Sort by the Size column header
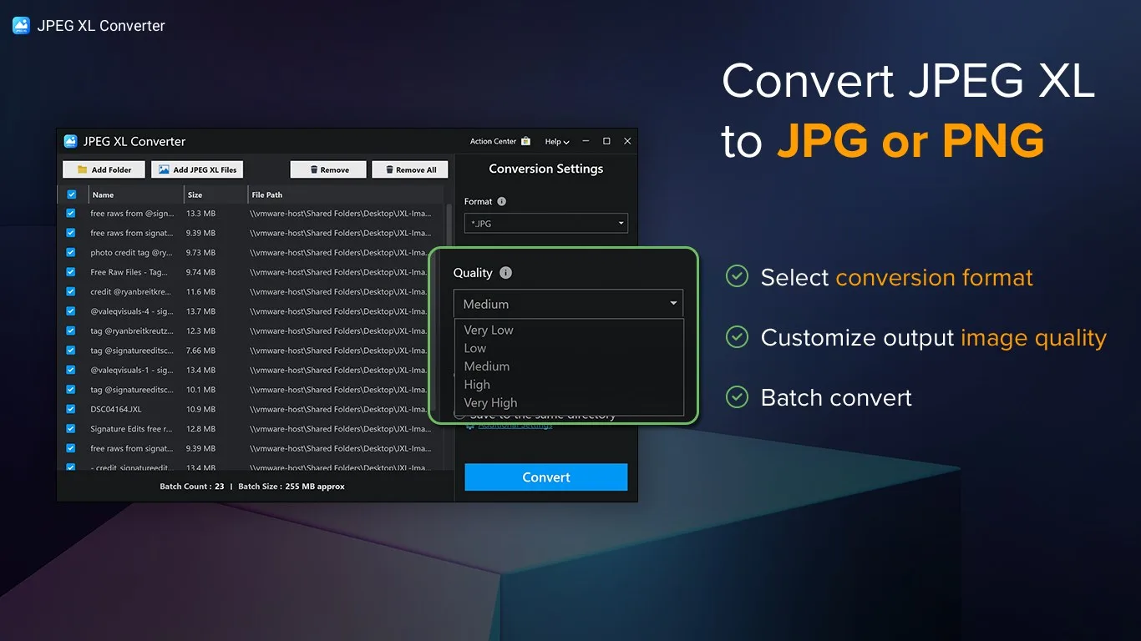This screenshot has width=1141, height=641. tap(216, 194)
